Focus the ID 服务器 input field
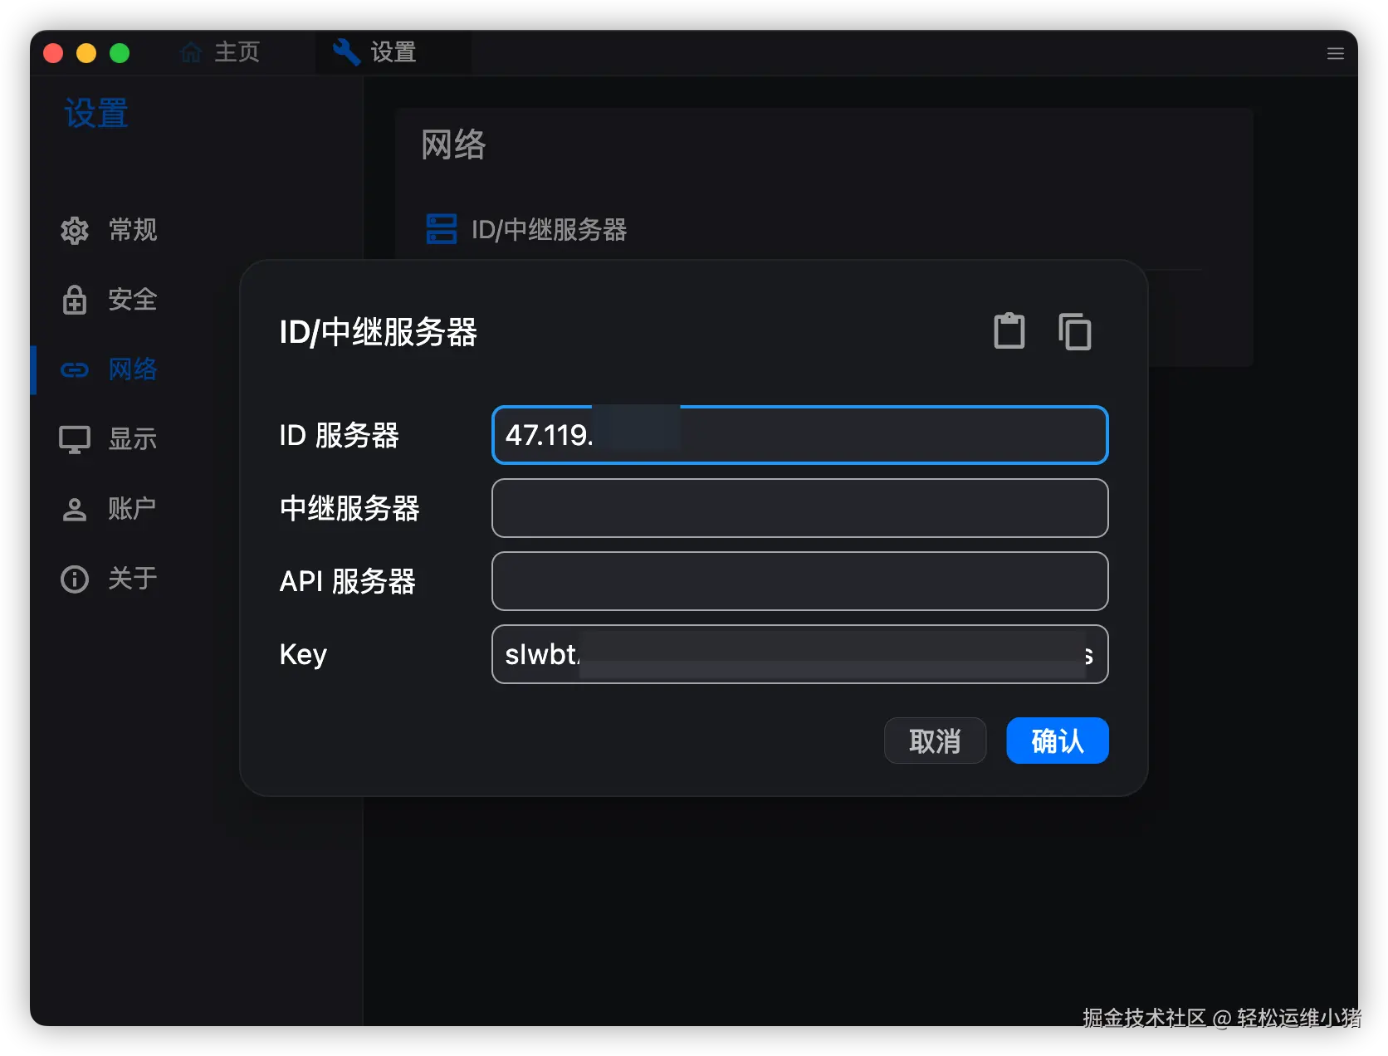Viewport: 1388px width, 1056px height. click(800, 435)
